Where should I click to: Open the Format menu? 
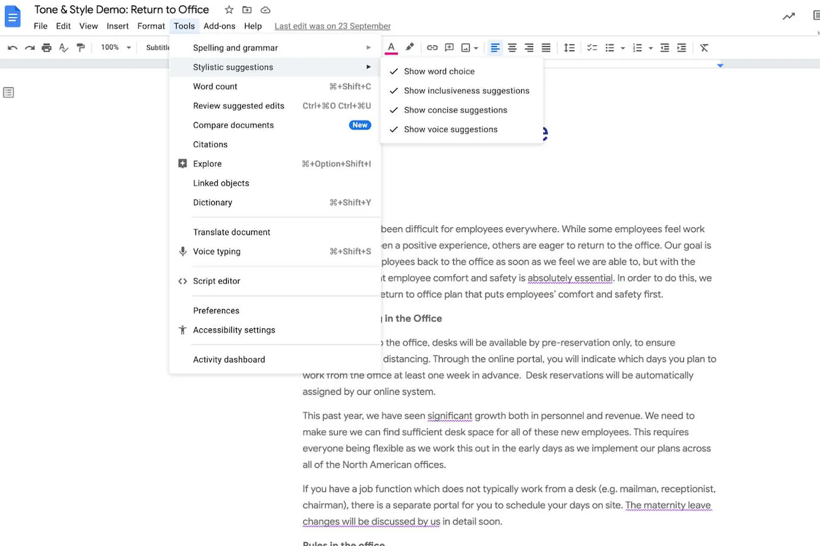pyautogui.click(x=151, y=26)
